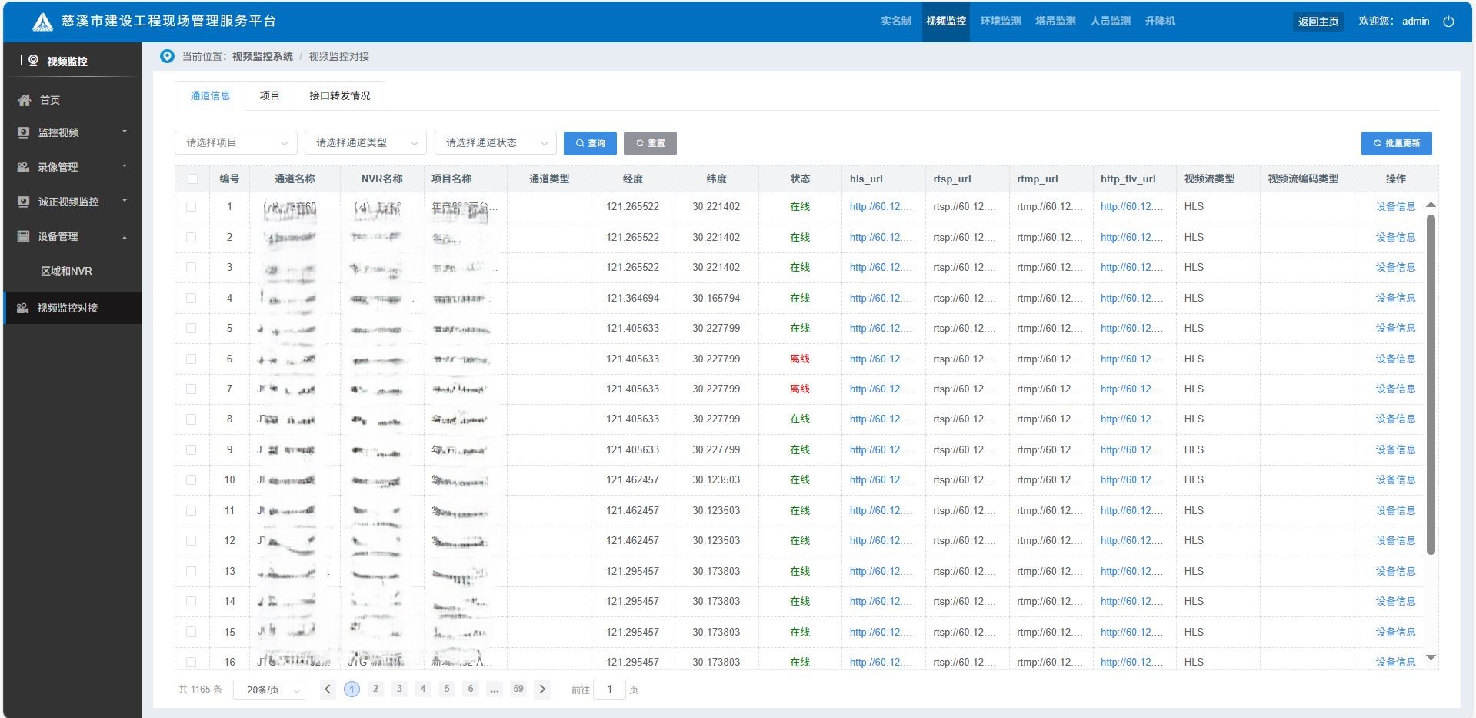Click the 诚正视频监控 sidebar icon
Viewport: 1476px width, 718px height.
click(24, 202)
